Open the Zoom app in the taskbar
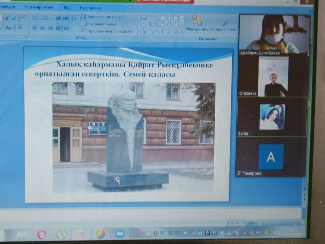The image size is (325, 244). [x=120, y=233]
